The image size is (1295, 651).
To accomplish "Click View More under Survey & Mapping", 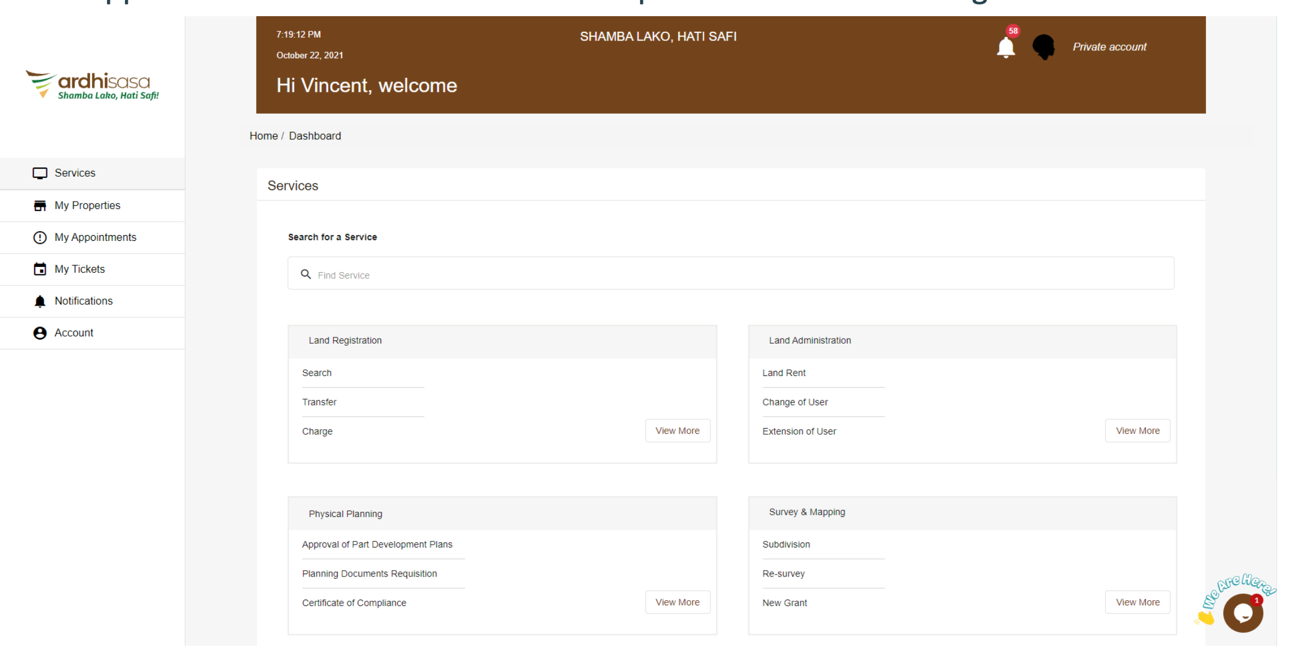I will coord(1137,602).
